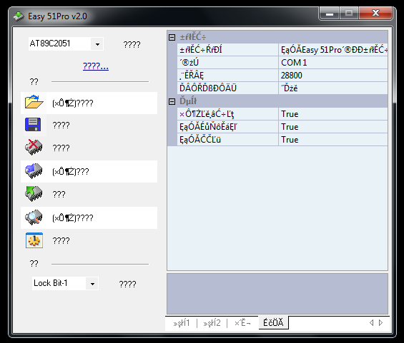404x343 pixels.
Task: Collapse the second property grid category
Action: (172, 102)
